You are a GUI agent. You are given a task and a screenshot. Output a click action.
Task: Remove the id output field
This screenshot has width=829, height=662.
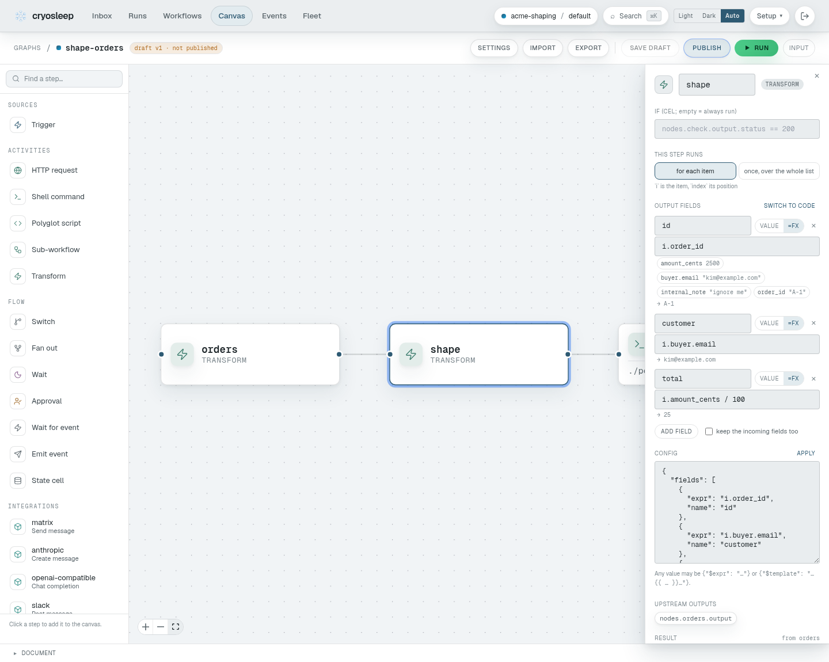[x=813, y=226]
